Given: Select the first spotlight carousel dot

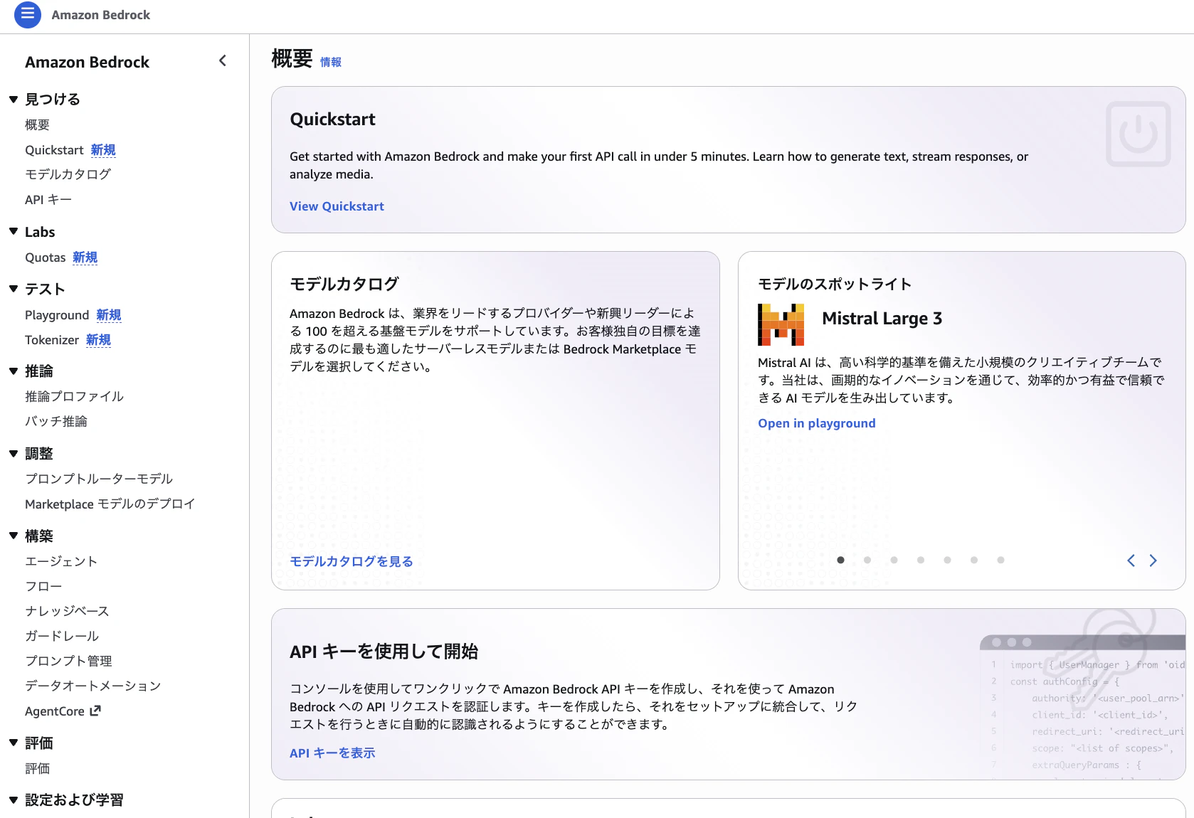Looking at the screenshot, I should (x=841, y=561).
